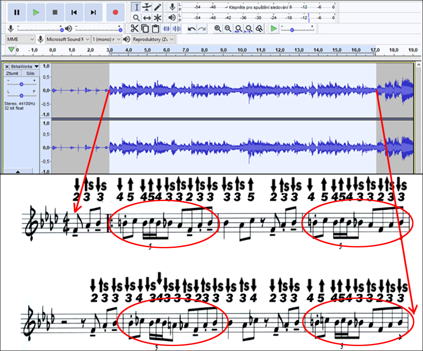The height and width of the screenshot is (351, 423).
Task: Start recording with the red Record button
Action: click(115, 12)
